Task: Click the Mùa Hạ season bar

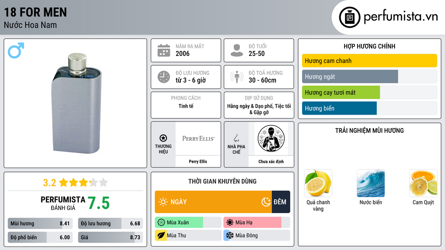Action: point(256,223)
